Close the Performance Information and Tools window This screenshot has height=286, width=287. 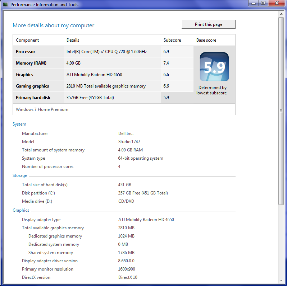coord(277,3)
